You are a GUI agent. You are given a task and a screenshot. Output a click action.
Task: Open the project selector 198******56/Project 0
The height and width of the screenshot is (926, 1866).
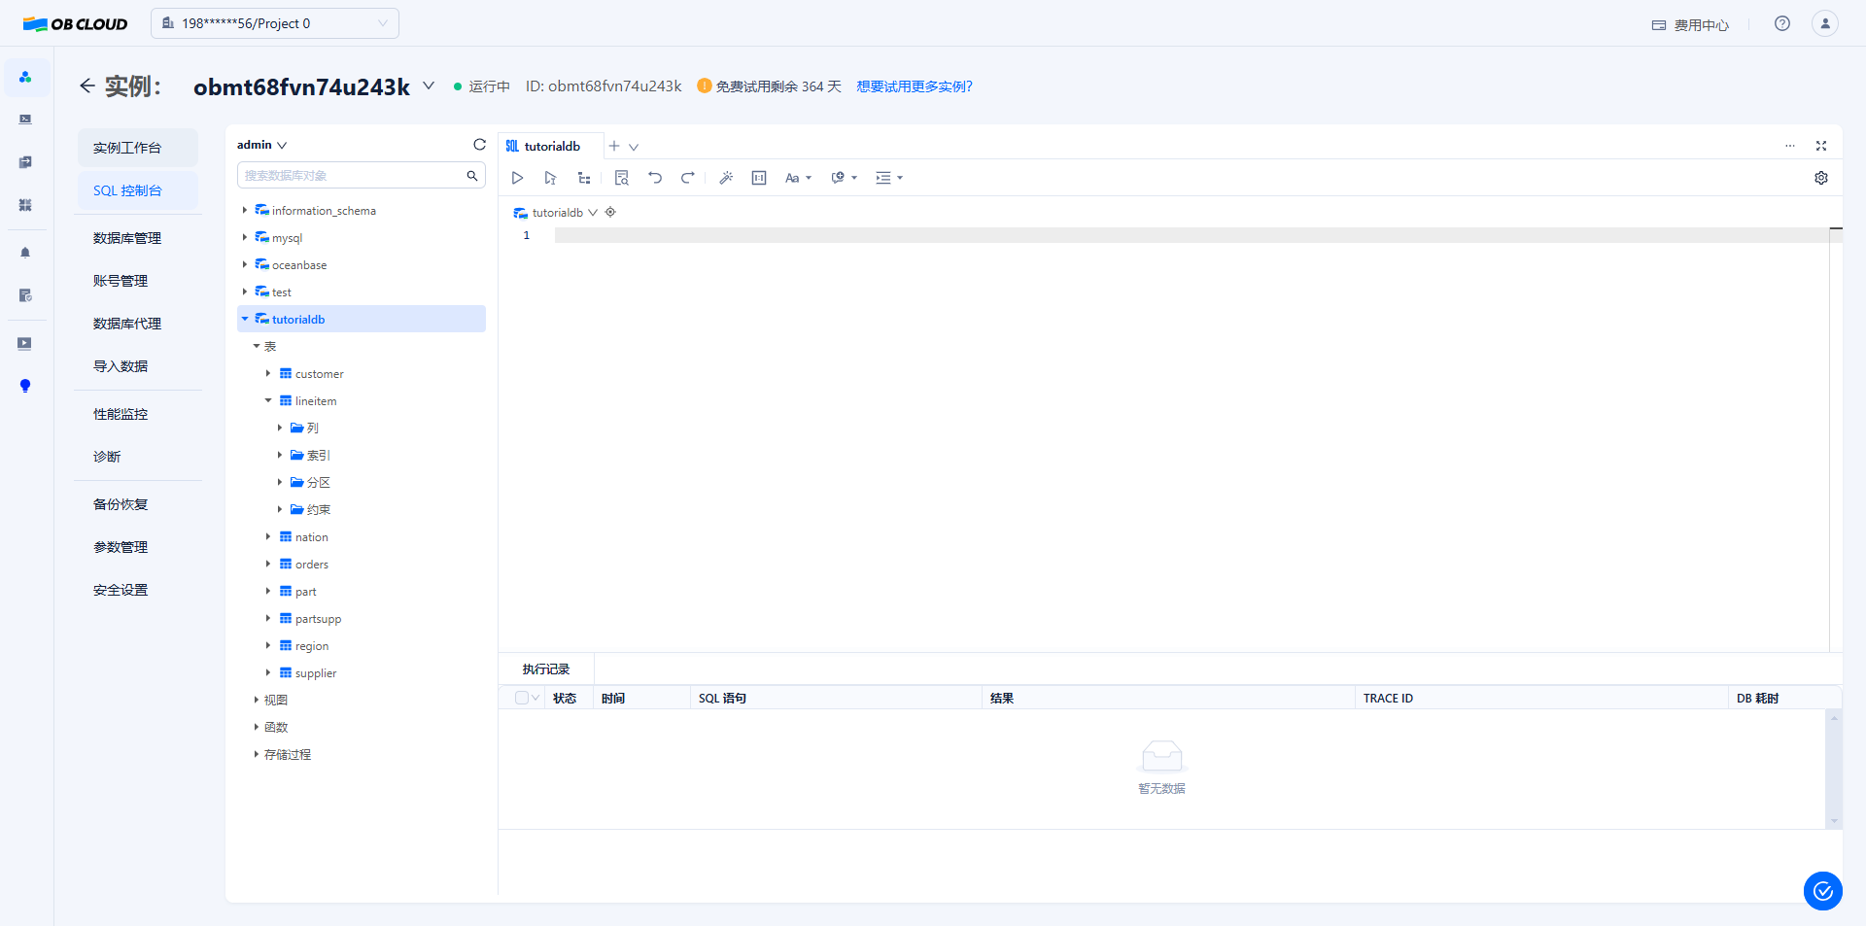(x=275, y=23)
